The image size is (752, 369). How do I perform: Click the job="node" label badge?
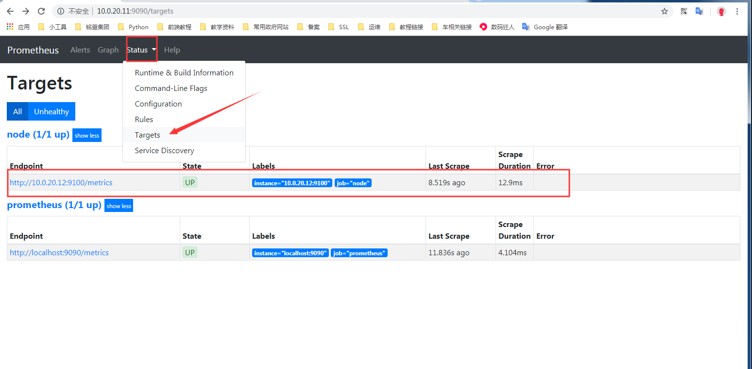(x=353, y=183)
